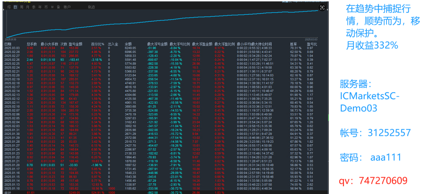Switch to the 周 weekly tab
422x194 pixels.
click(21, 7)
